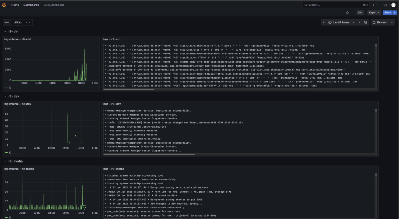This screenshot has height=219, width=399.
Task: Toggle the green series legend in r9-ctrl
Action: click(x=7, y=88)
